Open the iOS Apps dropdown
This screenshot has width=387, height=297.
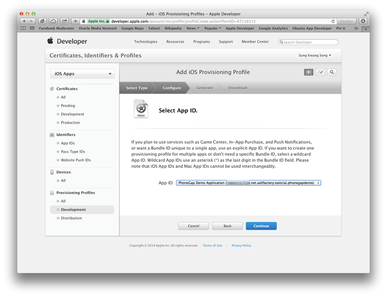click(x=83, y=73)
